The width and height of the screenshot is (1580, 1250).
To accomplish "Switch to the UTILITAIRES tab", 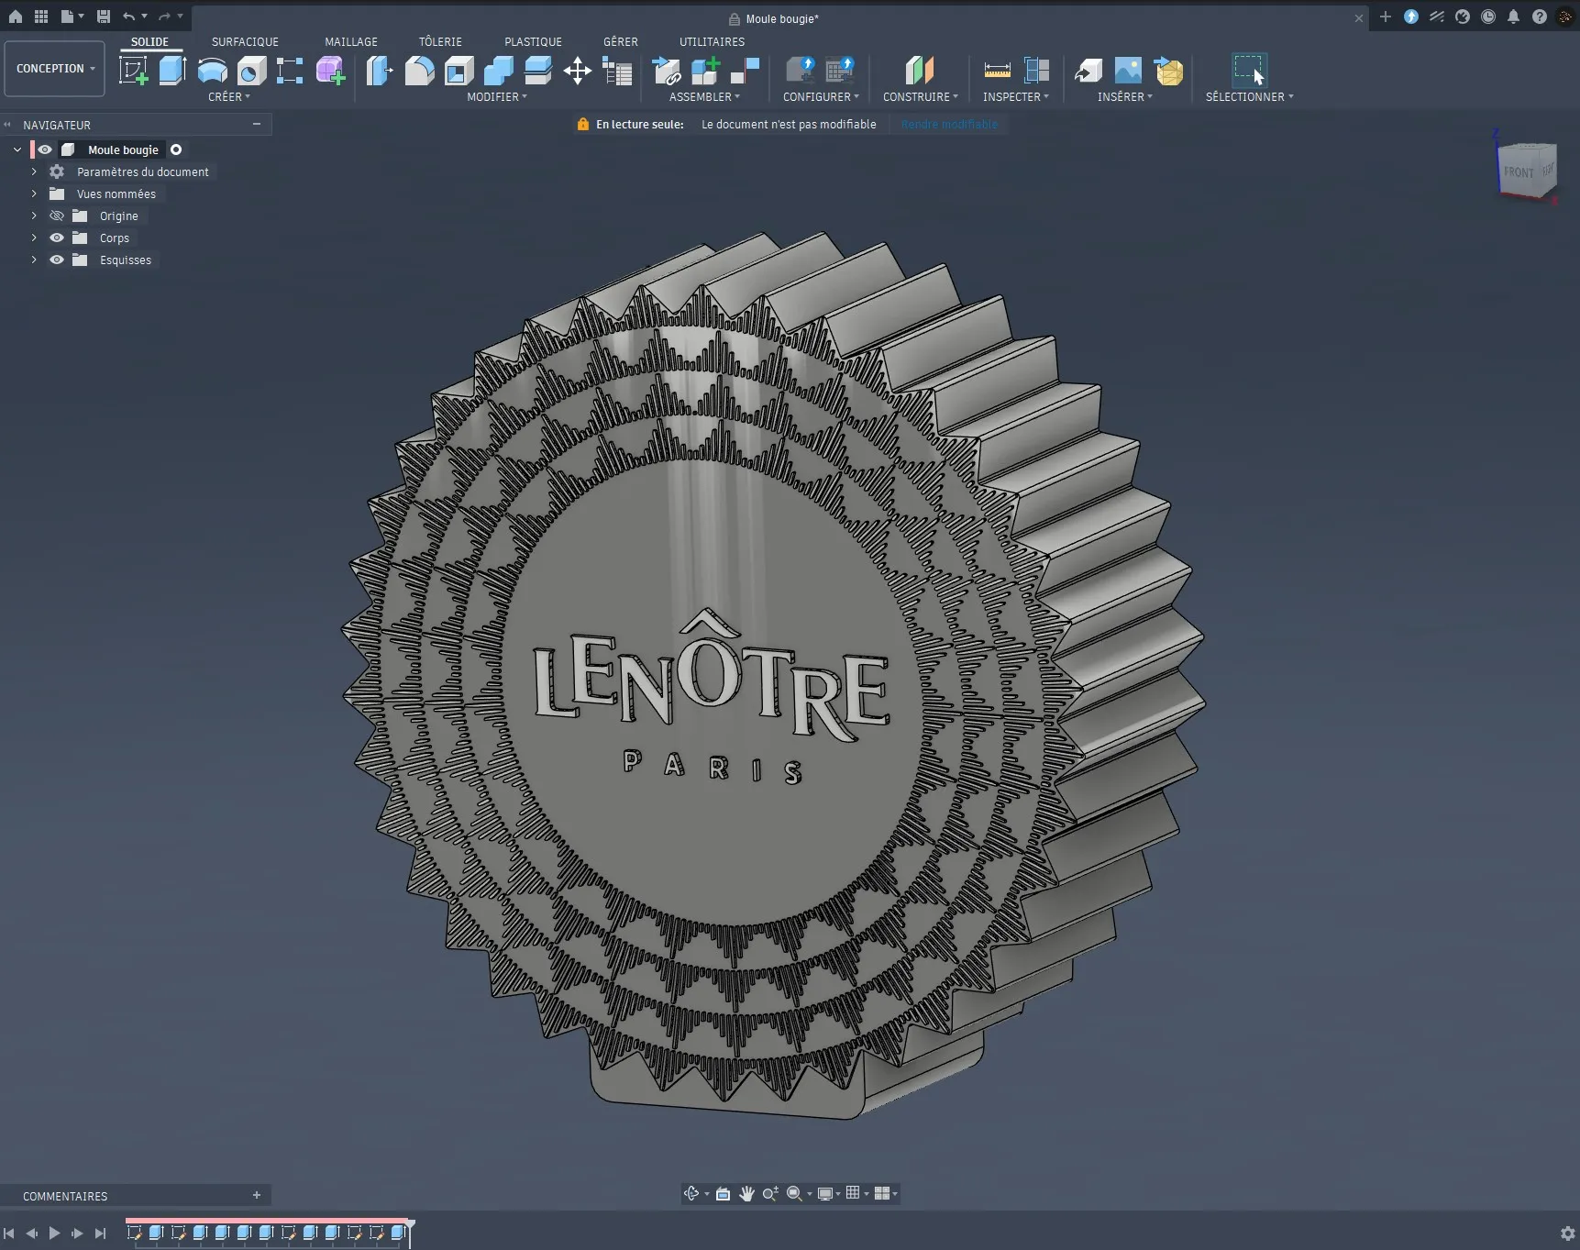I will (x=712, y=42).
